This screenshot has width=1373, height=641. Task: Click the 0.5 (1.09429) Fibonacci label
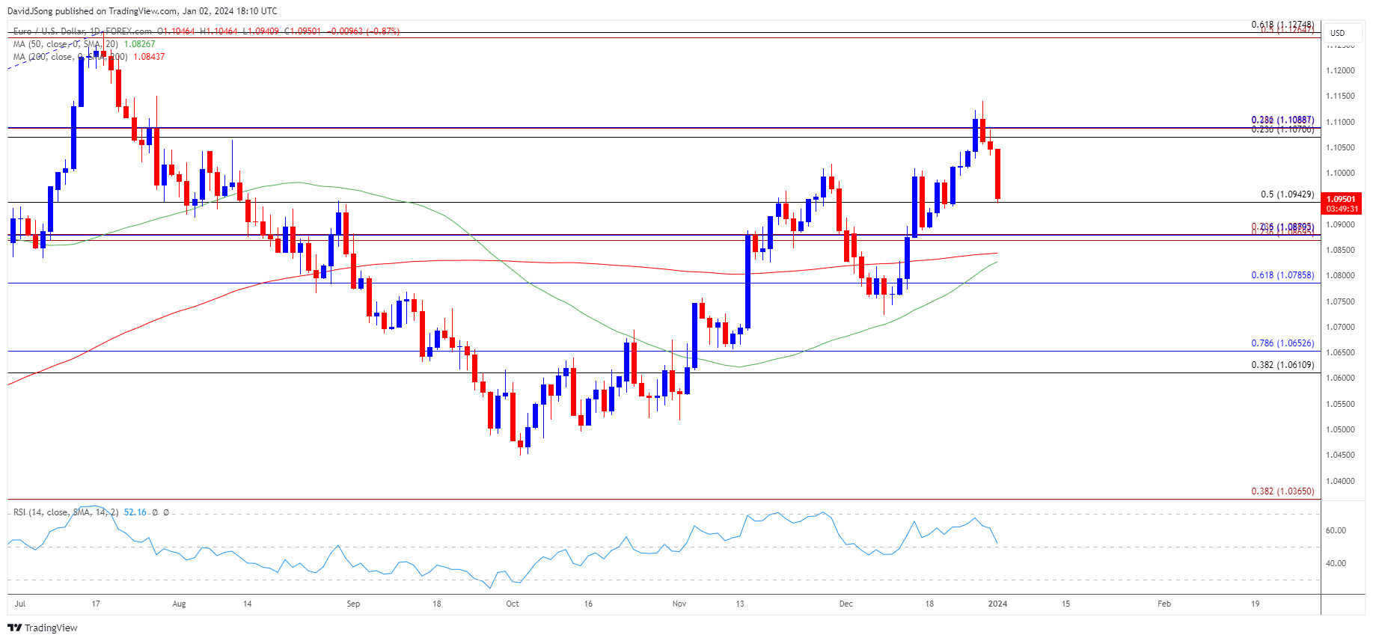(1287, 194)
